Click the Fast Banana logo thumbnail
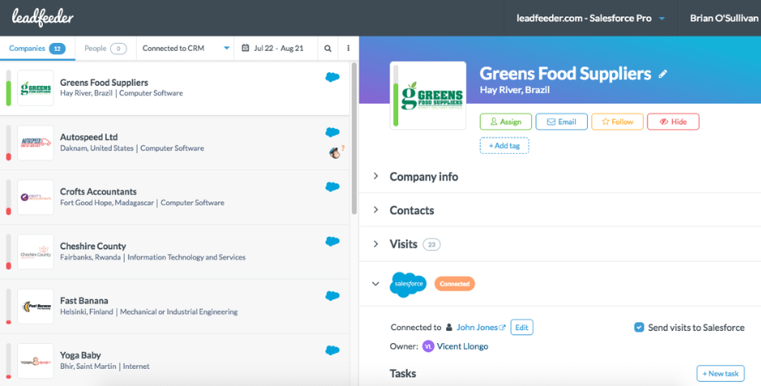 (36, 307)
